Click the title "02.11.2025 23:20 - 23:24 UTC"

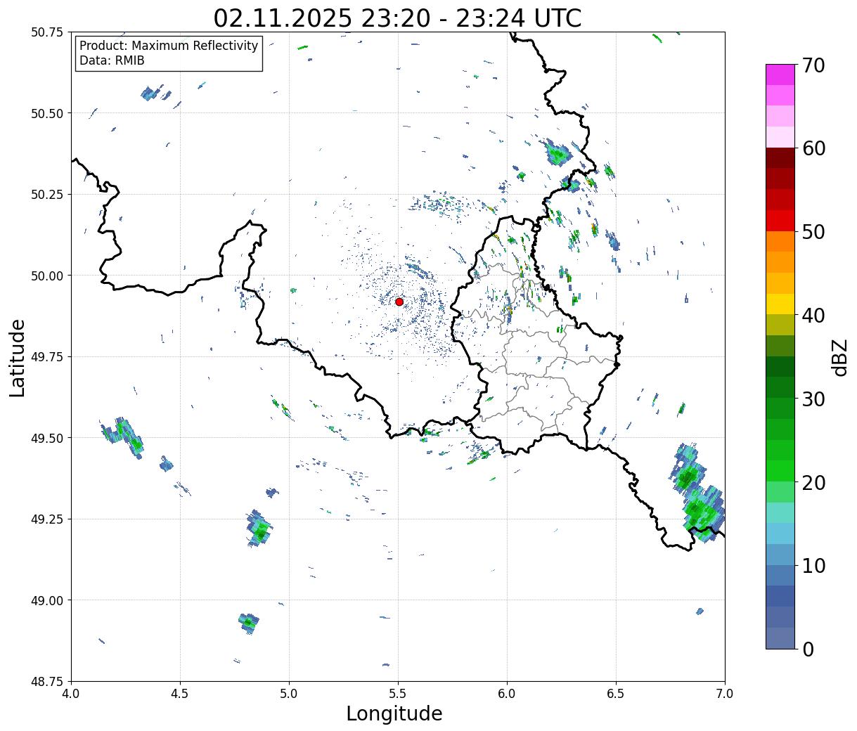[397, 18]
